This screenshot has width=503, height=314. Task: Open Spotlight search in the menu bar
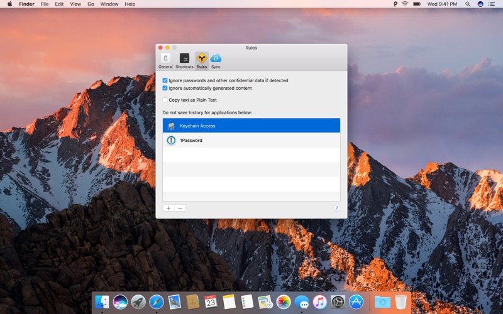(x=468, y=4)
